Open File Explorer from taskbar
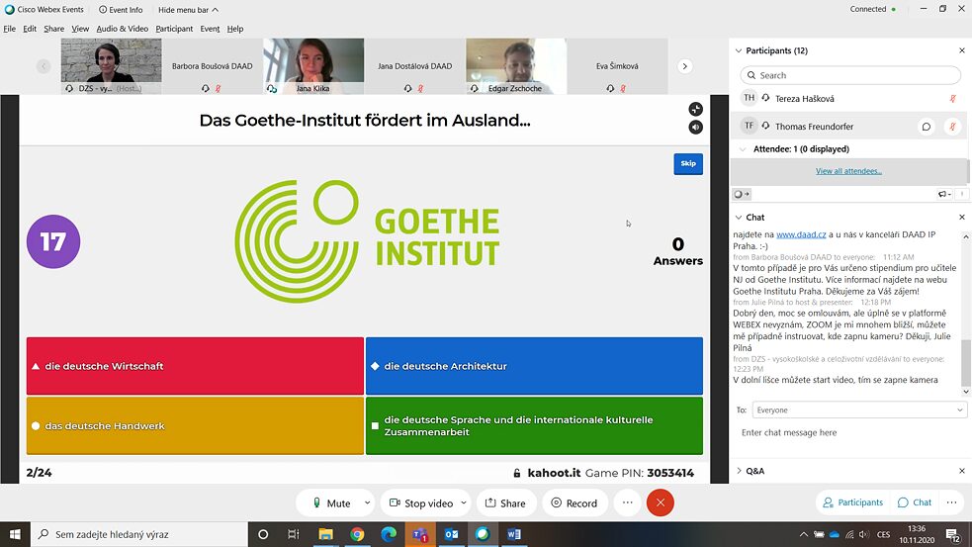Screen dimensions: 972x547 325,534
